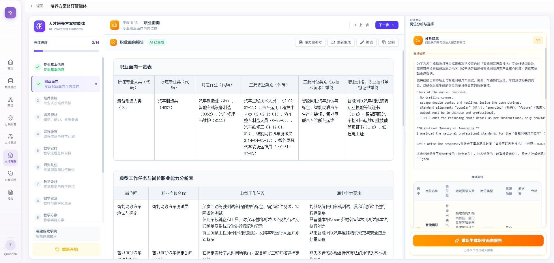Click the overall progress bar 总体进度
This screenshot has height=263, width=554.
pos(66,51)
